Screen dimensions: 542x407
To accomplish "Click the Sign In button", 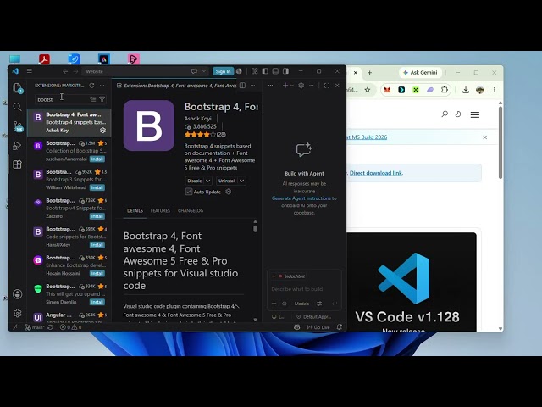I will [223, 71].
